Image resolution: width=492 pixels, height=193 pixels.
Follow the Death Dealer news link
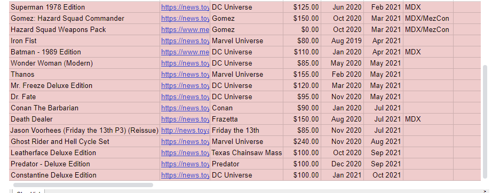pyautogui.click(x=185, y=119)
